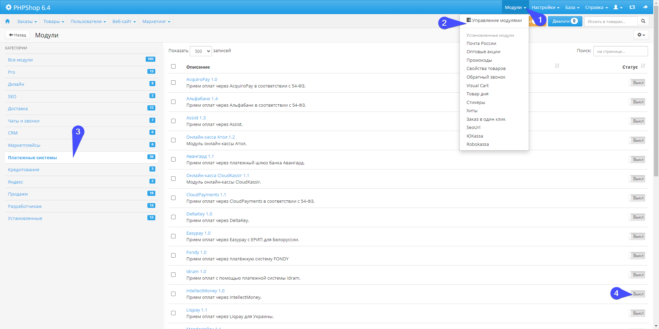Click the share arrow icon
The width and height of the screenshot is (659, 329).
(x=645, y=7)
